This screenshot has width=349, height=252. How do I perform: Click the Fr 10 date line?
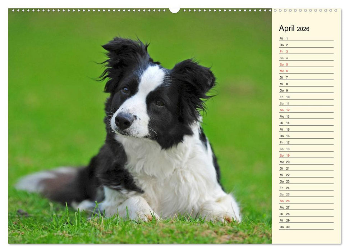point(284,97)
